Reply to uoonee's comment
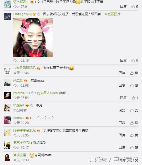This screenshot has height=165, width=142. pos(122,123)
